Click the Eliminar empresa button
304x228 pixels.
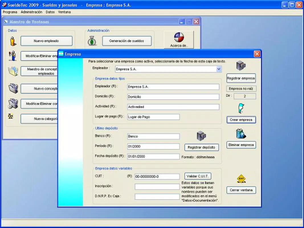click(241, 145)
